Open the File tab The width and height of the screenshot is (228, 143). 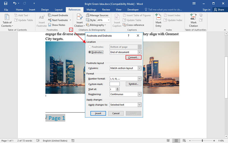click(6, 10)
